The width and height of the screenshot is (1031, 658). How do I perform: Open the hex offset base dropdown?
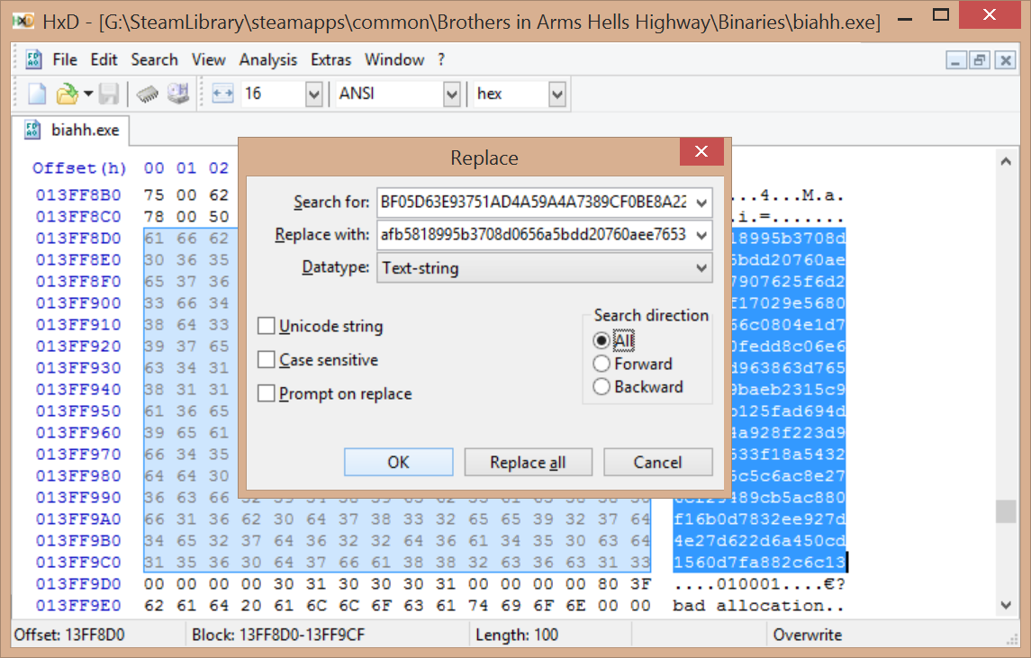pyautogui.click(x=557, y=94)
